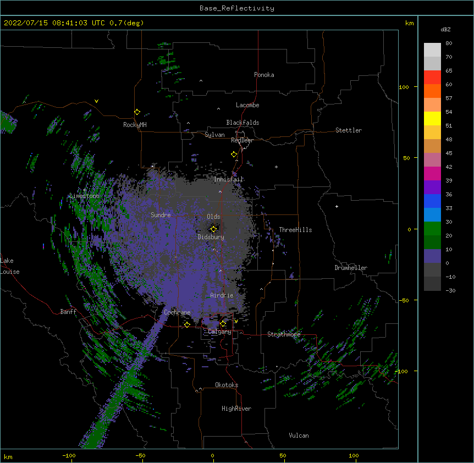474x463 pixels.
Task: Click the light grey 80 dBZ legend swatch
Action: [x=432, y=49]
